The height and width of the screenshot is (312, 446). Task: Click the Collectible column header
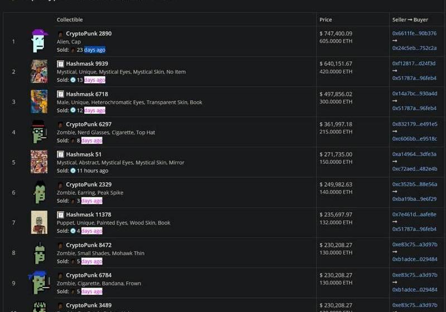coord(70,19)
